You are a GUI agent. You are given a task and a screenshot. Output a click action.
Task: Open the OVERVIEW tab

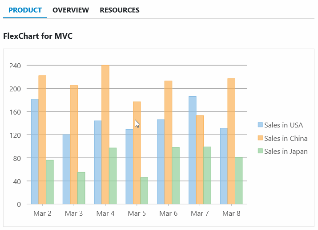tap(71, 10)
